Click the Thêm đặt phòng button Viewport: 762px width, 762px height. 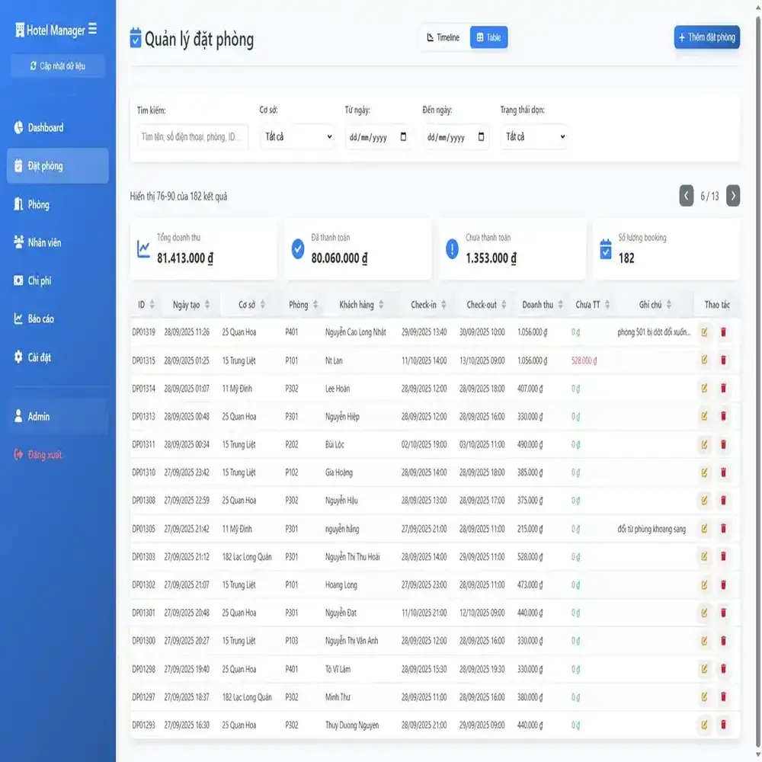pos(706,37)
